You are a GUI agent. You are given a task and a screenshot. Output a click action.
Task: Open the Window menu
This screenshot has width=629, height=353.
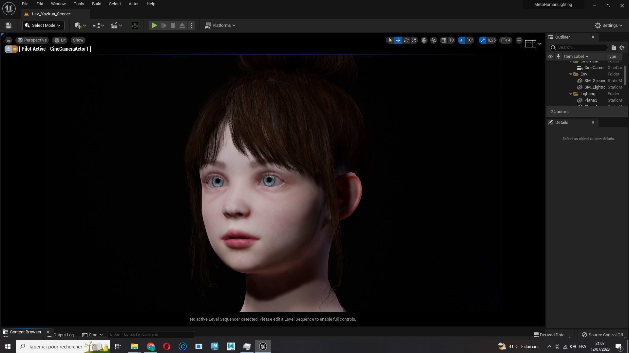tap(58, 4)
